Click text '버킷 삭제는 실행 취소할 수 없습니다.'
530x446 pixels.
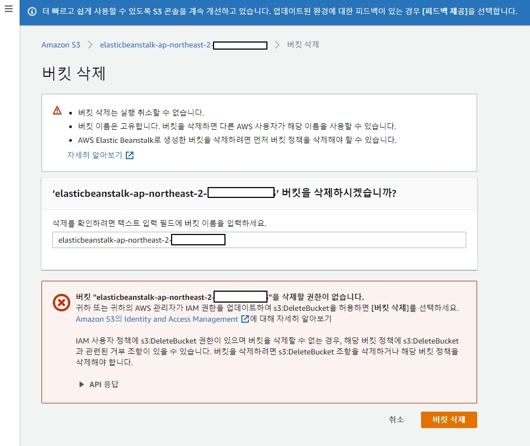pos(141,113)
